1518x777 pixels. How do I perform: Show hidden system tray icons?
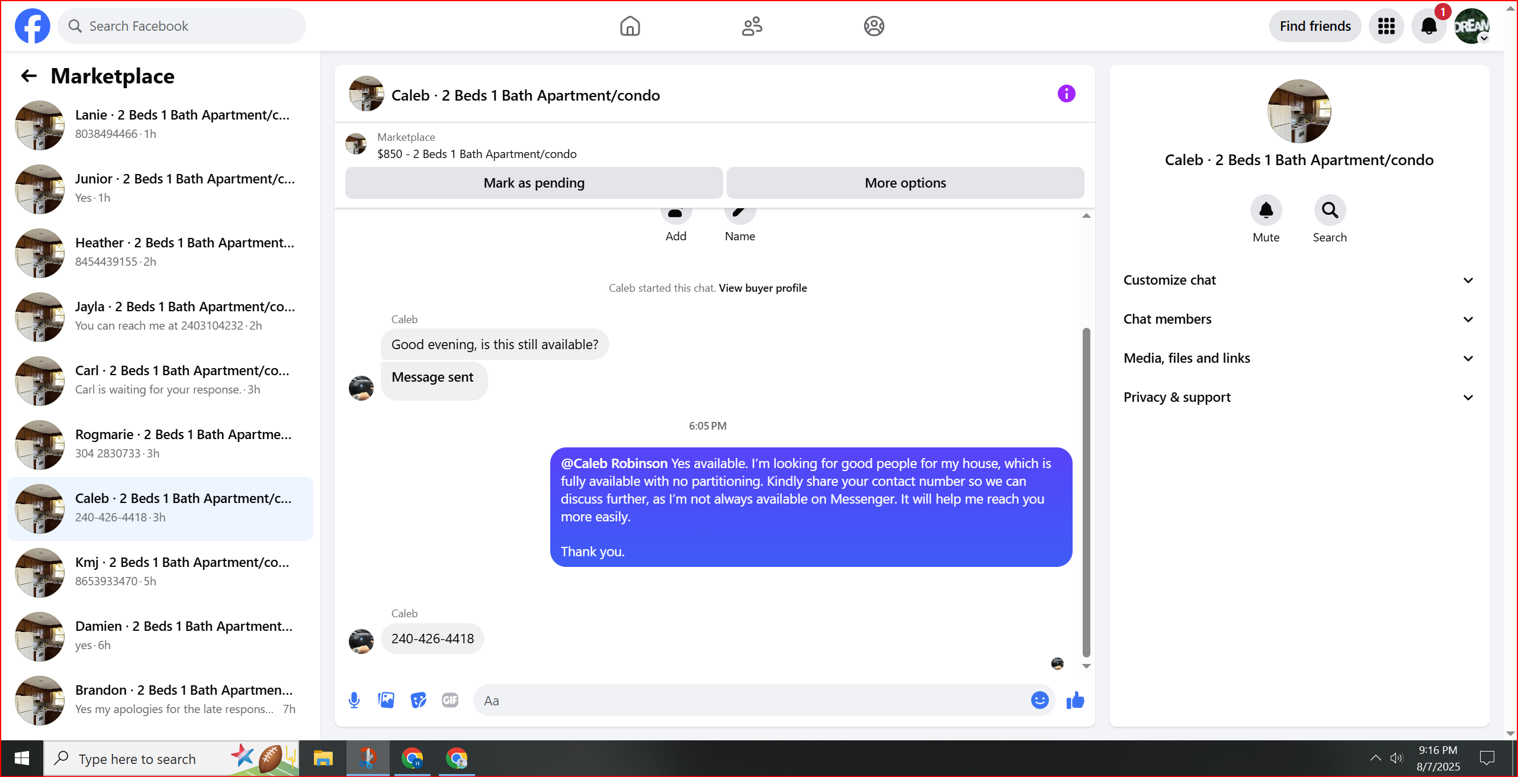point(1375,758)
